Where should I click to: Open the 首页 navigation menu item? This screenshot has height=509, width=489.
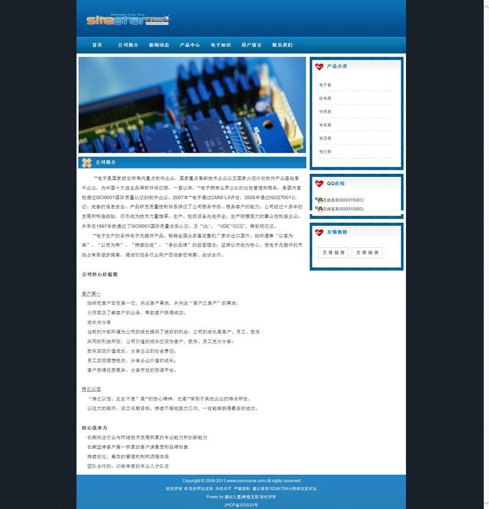click(97, 45)
